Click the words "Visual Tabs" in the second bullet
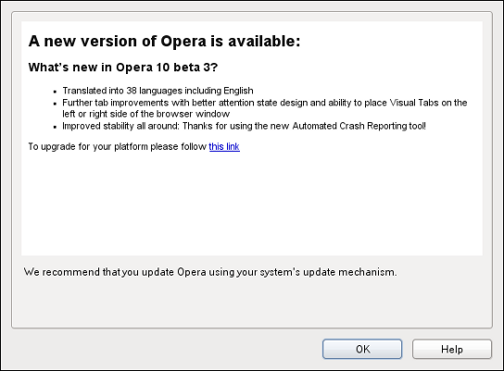Image resolution: width=504 pixels, height=371 pixels. coord(414,103)
